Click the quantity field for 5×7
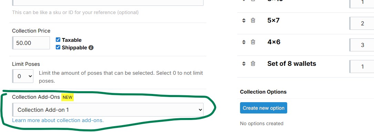 click(x=362, y=23)
